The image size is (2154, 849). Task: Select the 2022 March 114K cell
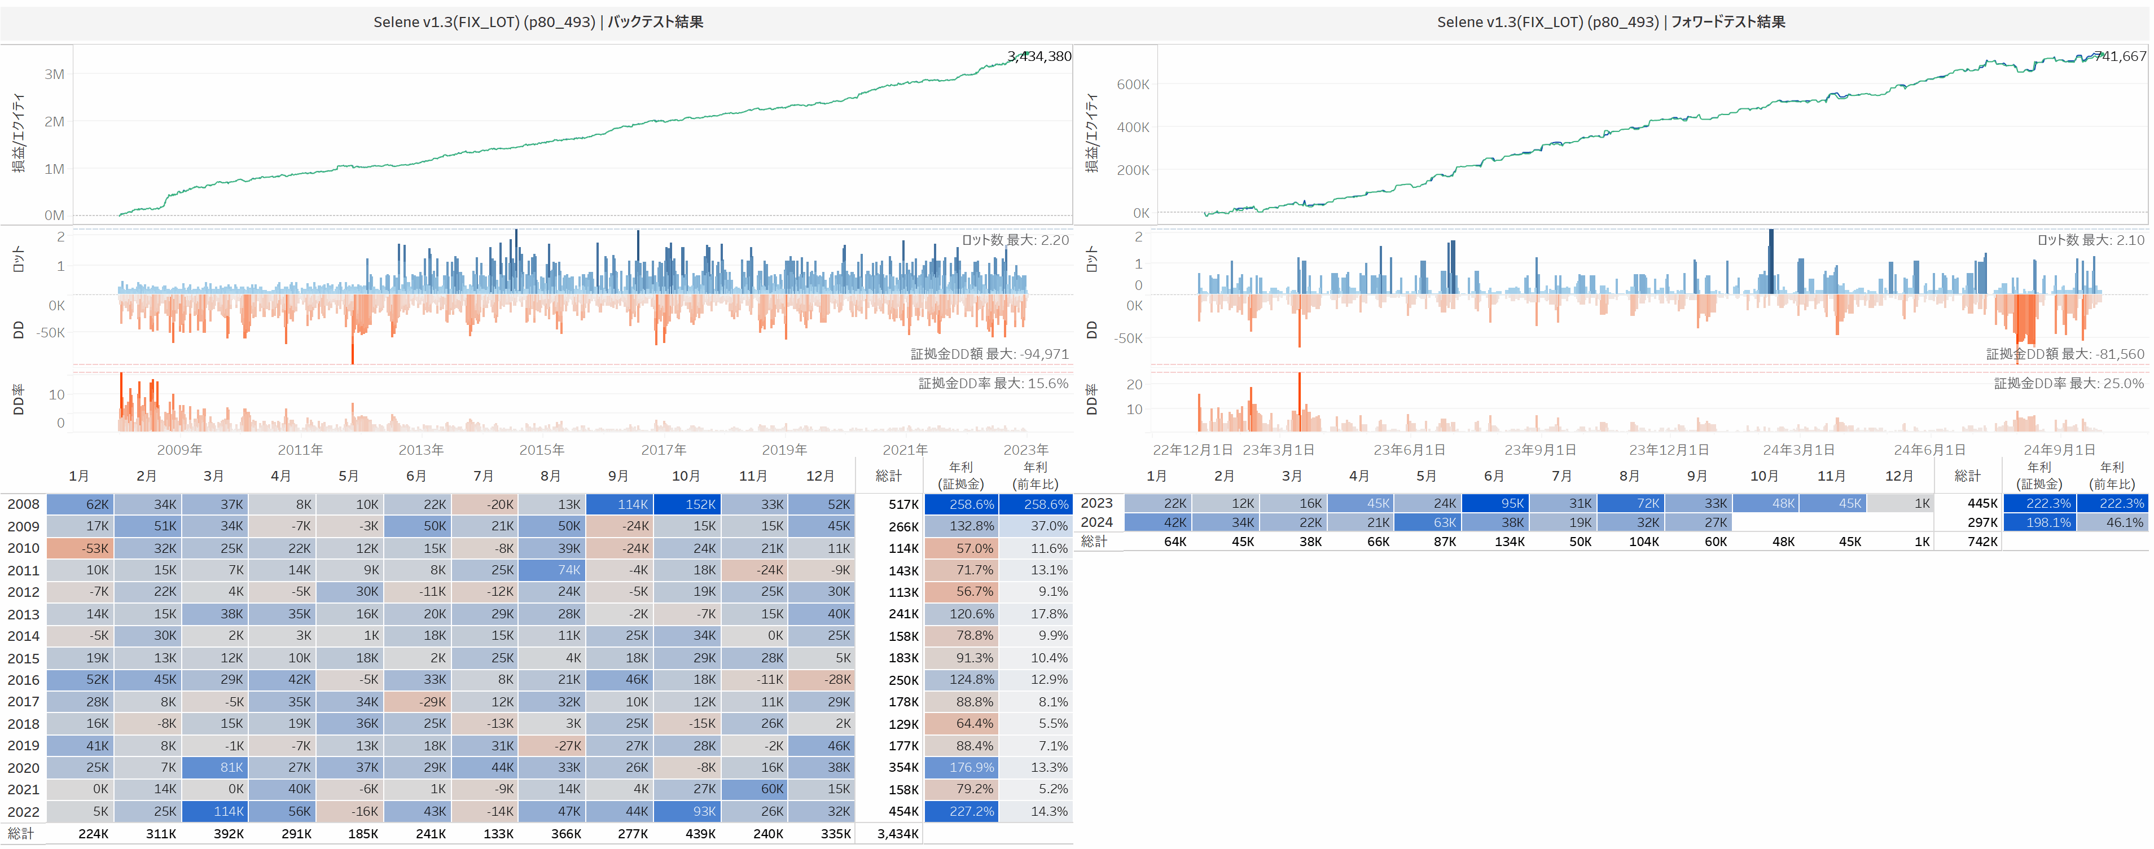pos(214,811)
